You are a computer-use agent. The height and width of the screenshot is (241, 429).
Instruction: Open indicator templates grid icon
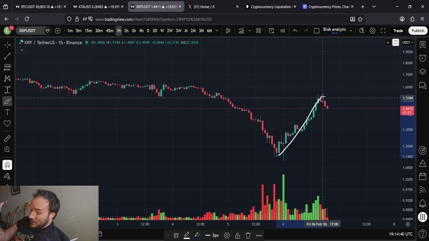click(x=258, y=31)
